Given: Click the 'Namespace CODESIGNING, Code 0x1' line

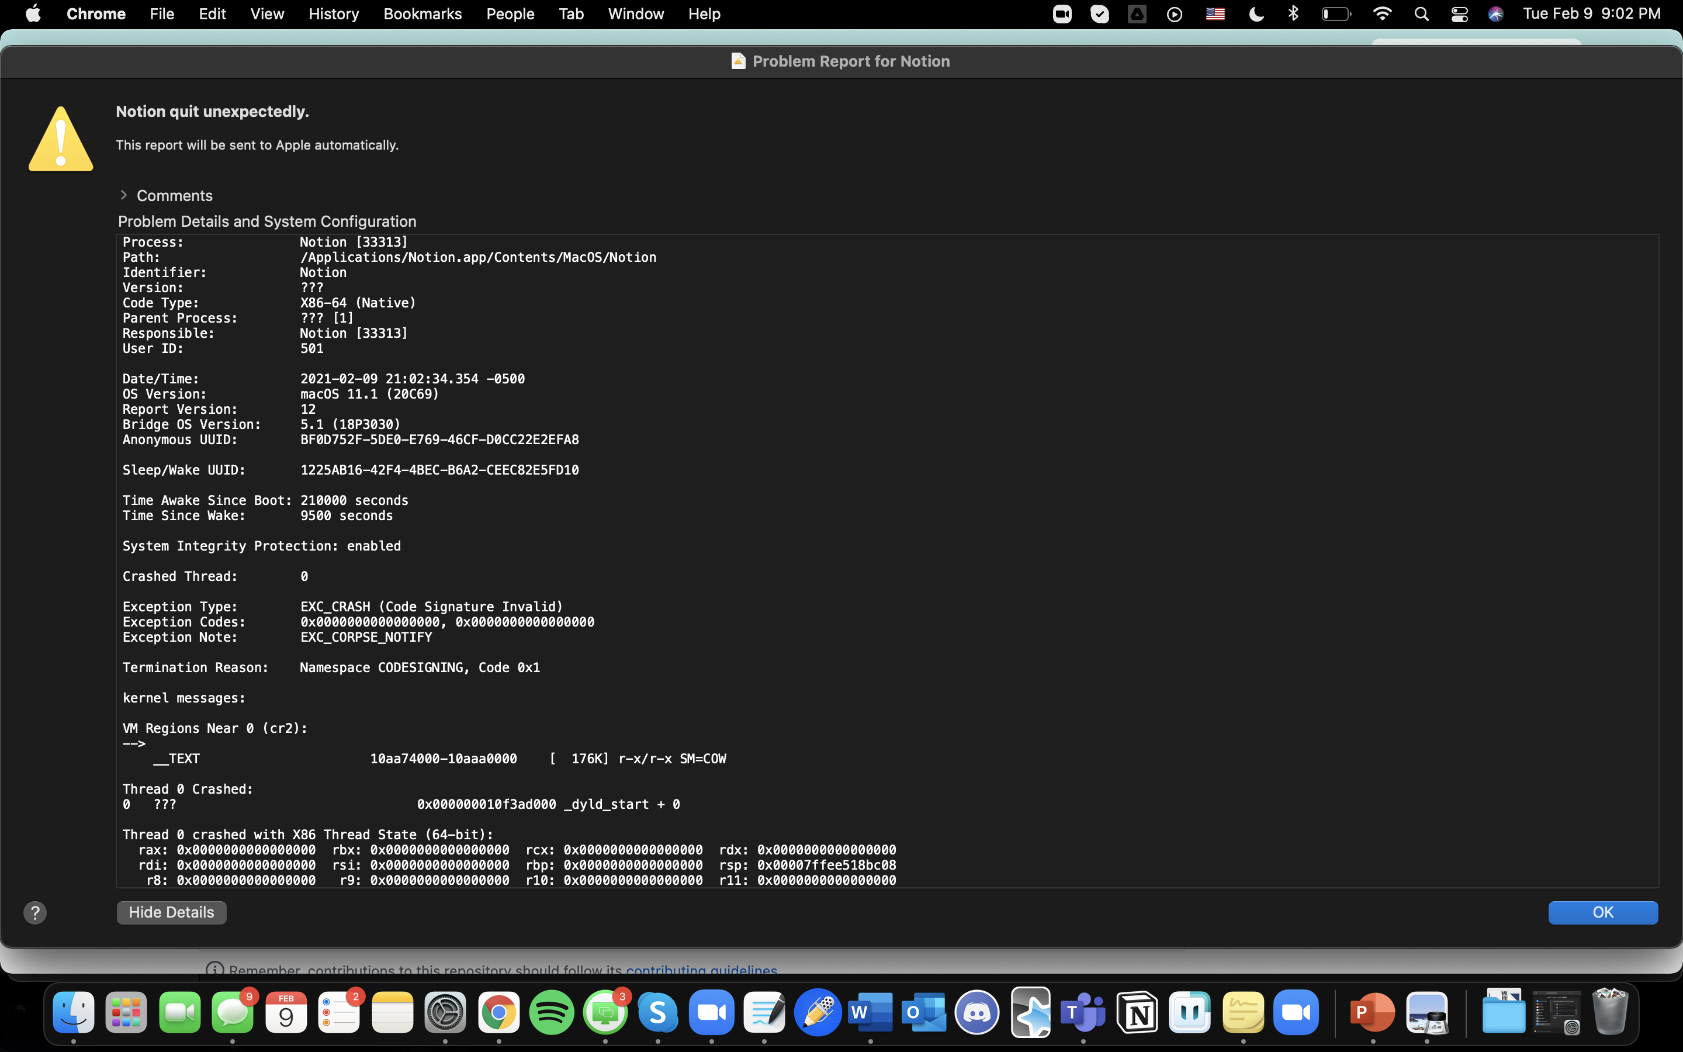Looking at the screenshot, I should pyautogui.click(x=420, y=667).
